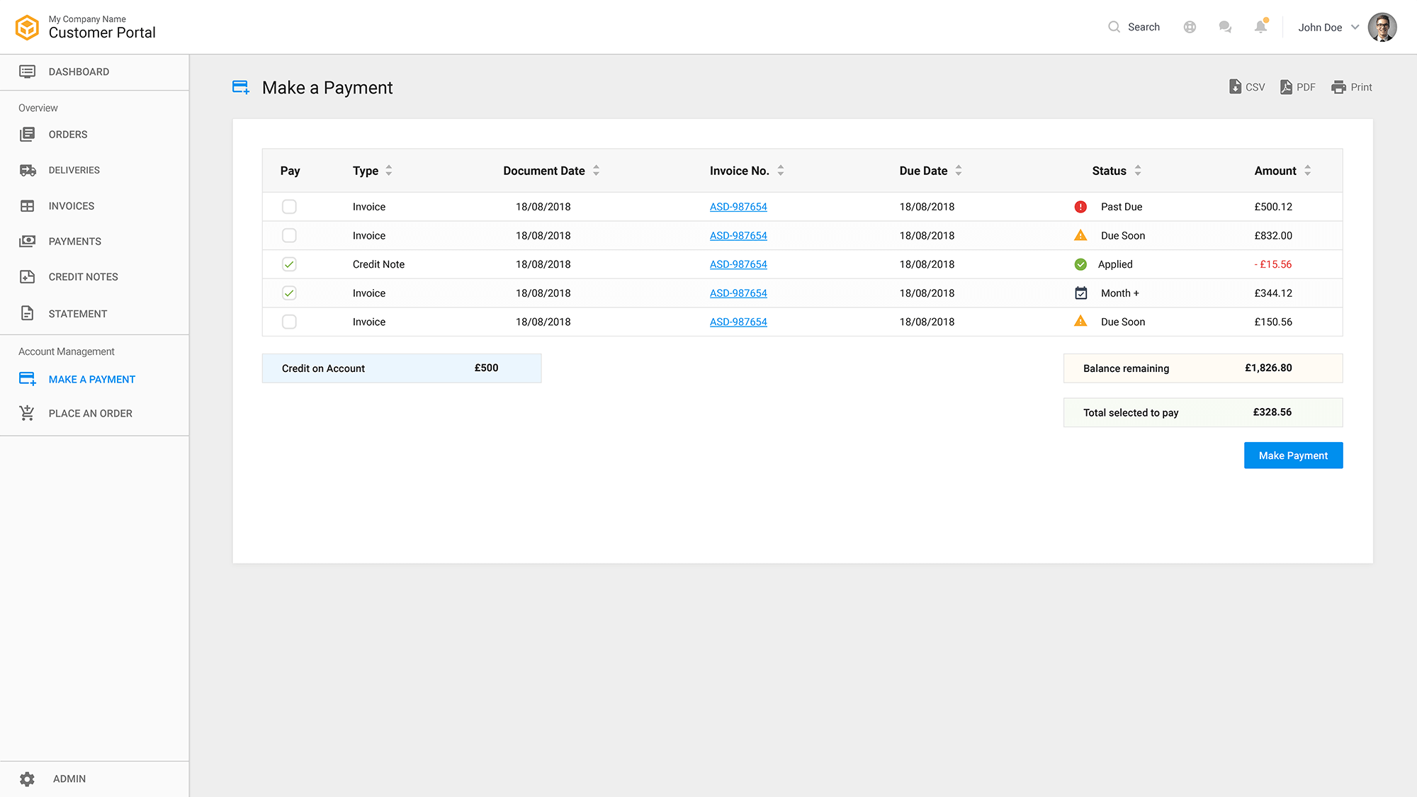Click the Applied green check status icon
Screen dimensions: 1417x797
coord(1080,264)
